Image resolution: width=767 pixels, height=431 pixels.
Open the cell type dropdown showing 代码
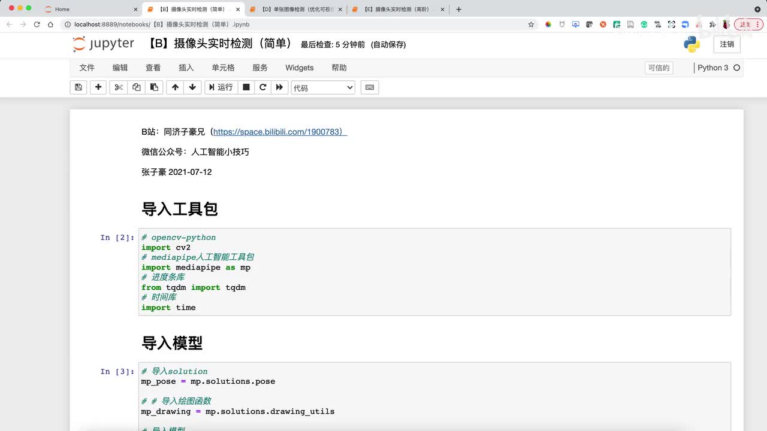[x=323, y=87]
